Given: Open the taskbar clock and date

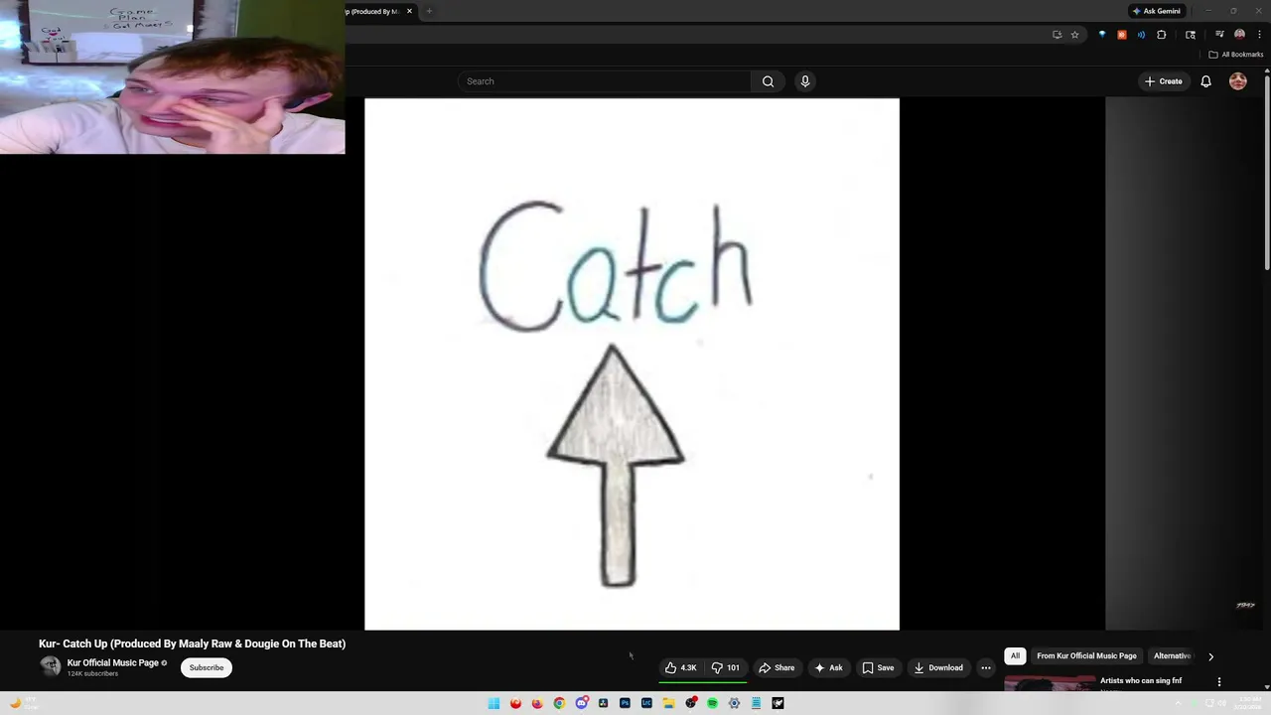Looking at the screenshot, I should click(1249, 703).
